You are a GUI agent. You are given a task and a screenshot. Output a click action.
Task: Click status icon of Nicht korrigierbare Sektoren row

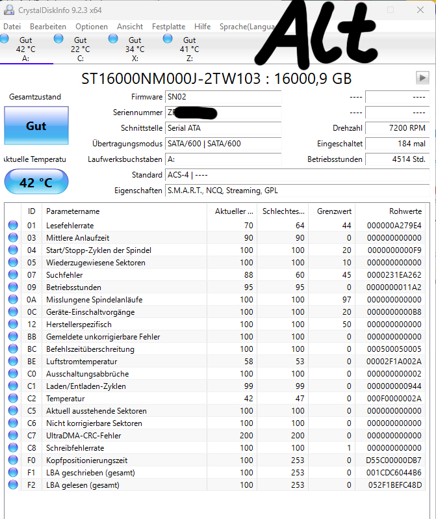[x=13, y=423]
